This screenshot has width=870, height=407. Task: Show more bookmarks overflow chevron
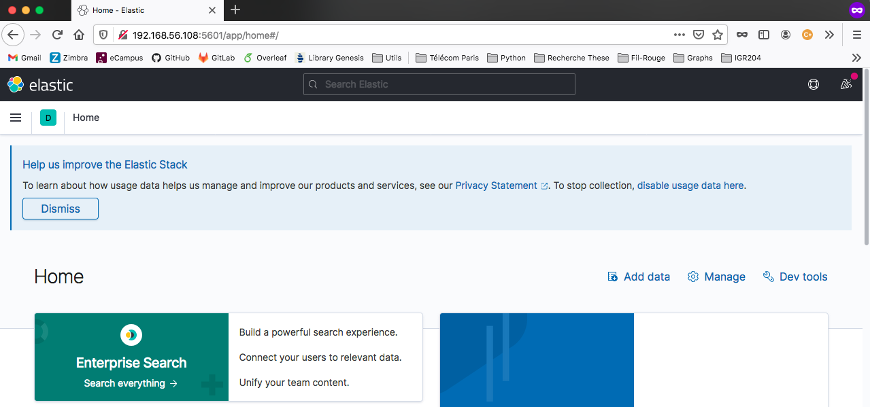[x=856, y=58]
